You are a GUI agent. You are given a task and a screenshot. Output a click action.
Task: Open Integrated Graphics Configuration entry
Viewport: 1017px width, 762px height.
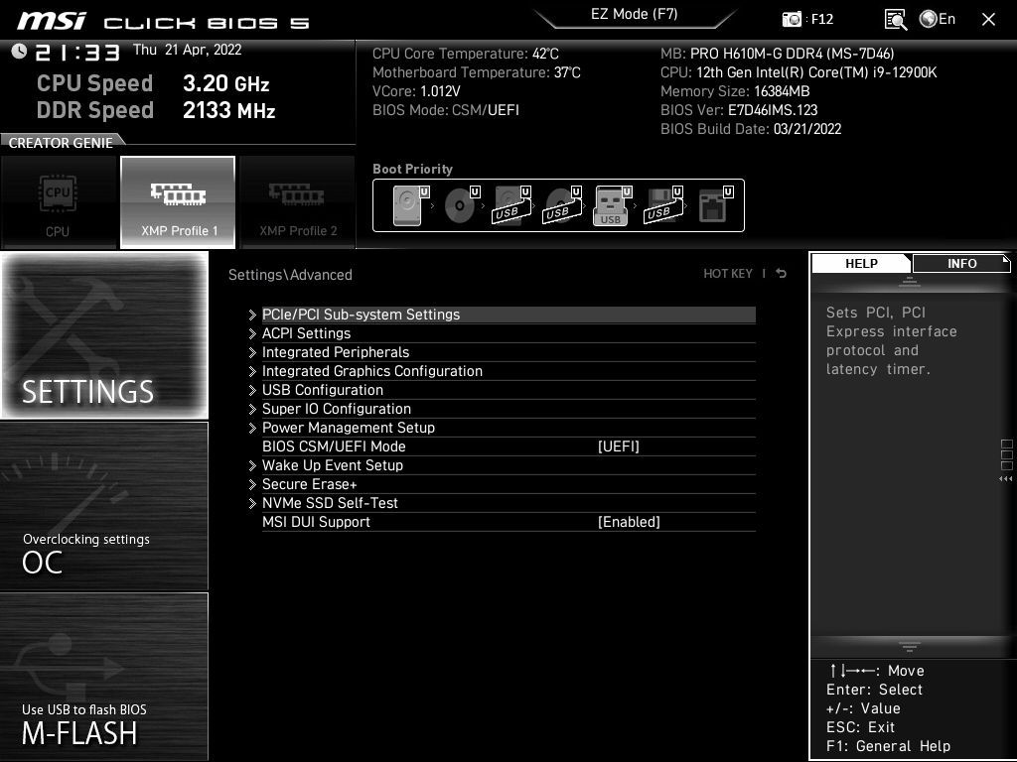coord(508,371)
